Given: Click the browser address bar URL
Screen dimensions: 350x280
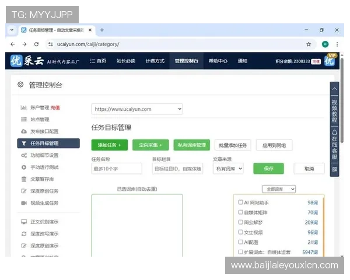Looking at the screenshot, I should point(88,44).
